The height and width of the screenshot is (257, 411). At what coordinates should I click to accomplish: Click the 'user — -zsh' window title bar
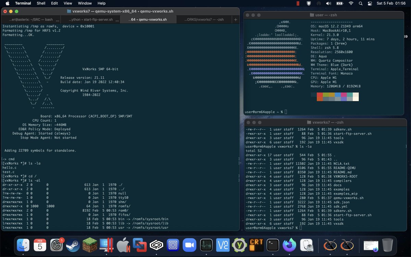click(x=324, y=15)
